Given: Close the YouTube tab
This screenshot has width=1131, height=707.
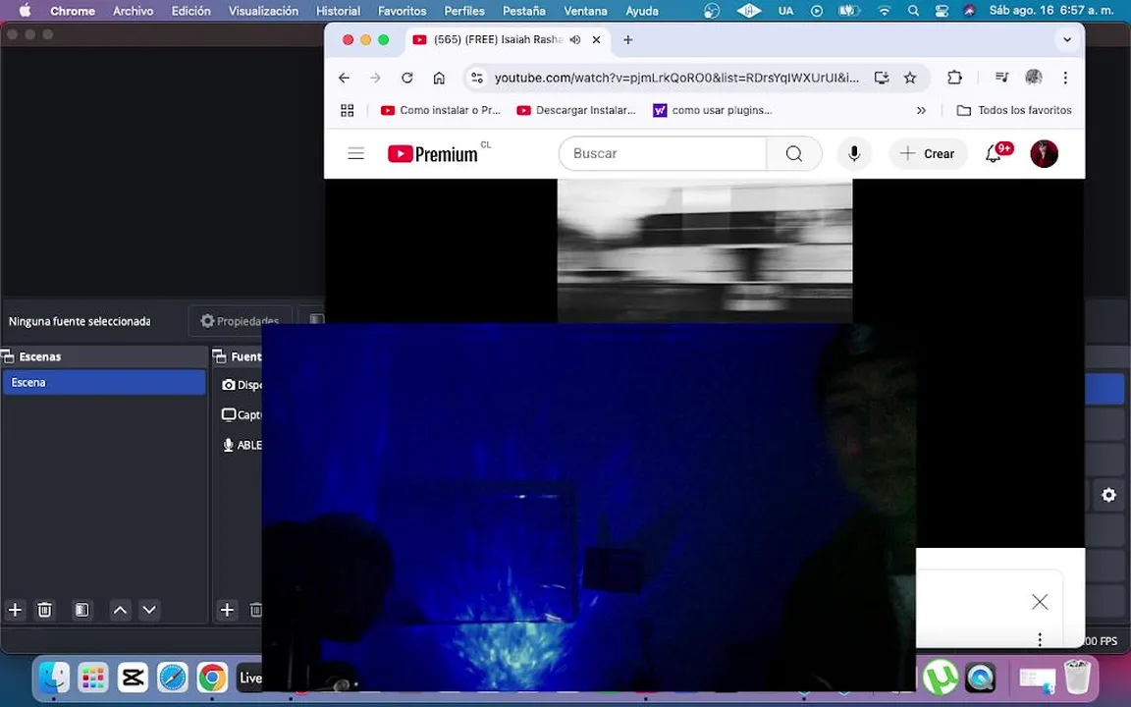Looking at the screenshot, I should (x=597, y=39).
